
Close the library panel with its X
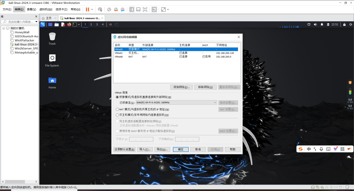[36, 16]
